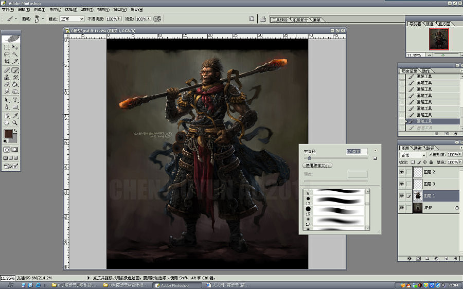Choose the Hand tool
The image size is (463, 289).
[7, 123]
